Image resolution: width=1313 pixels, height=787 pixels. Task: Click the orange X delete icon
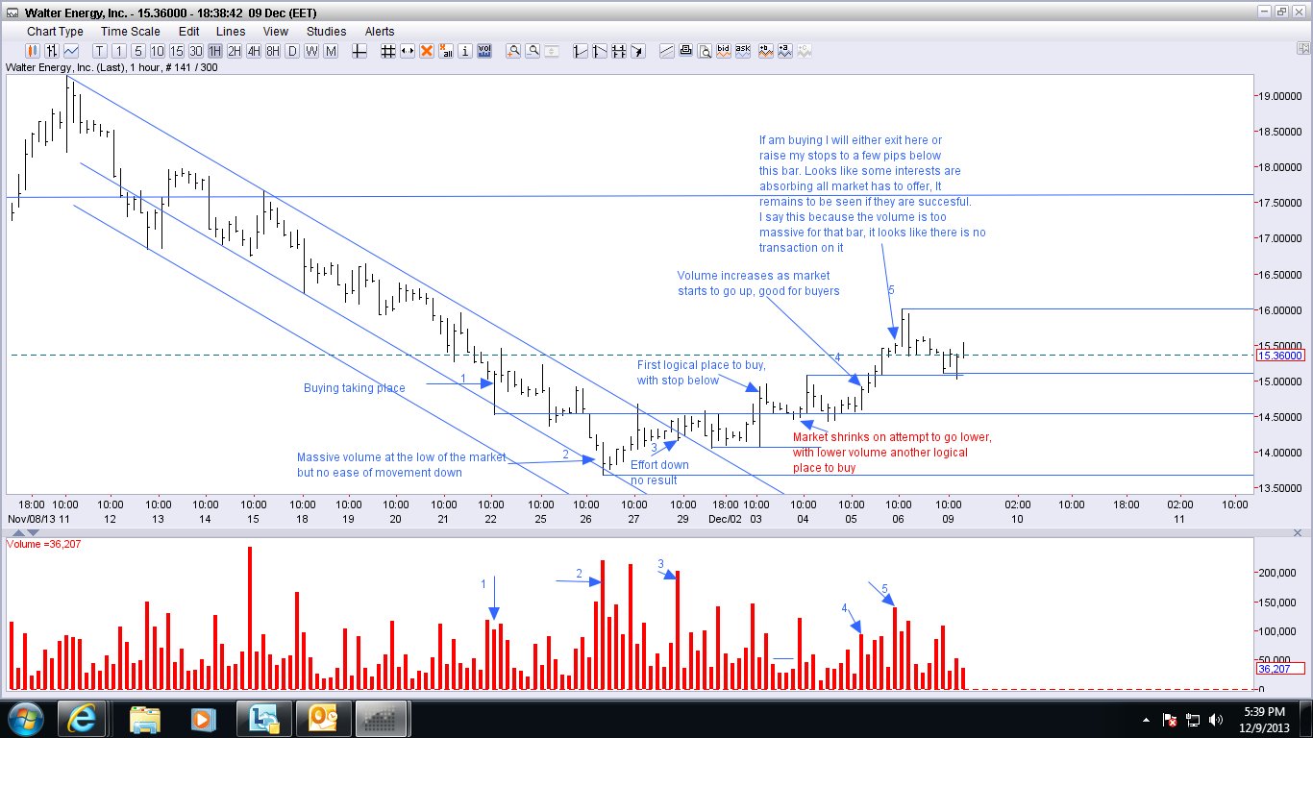tap(427, 51)
